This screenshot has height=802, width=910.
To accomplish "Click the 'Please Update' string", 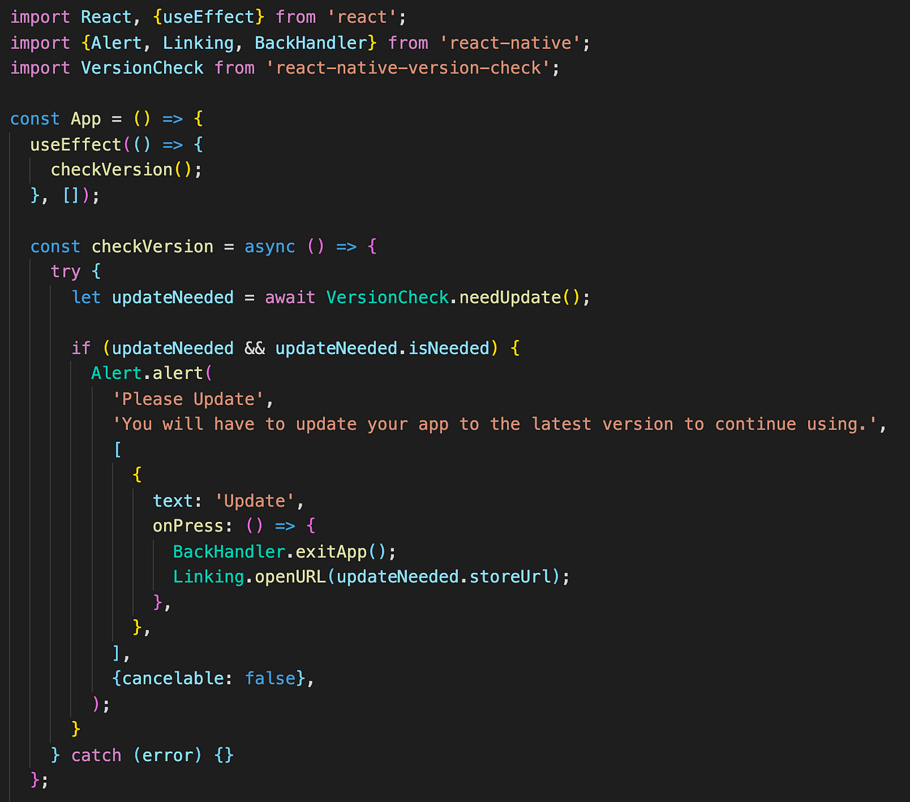I will (188, 399).
